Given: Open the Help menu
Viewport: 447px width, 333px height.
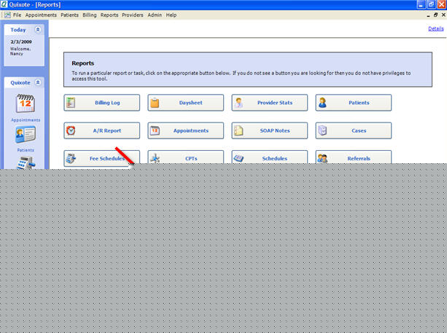Looking at the screenshot, I should tap(171, 15).
